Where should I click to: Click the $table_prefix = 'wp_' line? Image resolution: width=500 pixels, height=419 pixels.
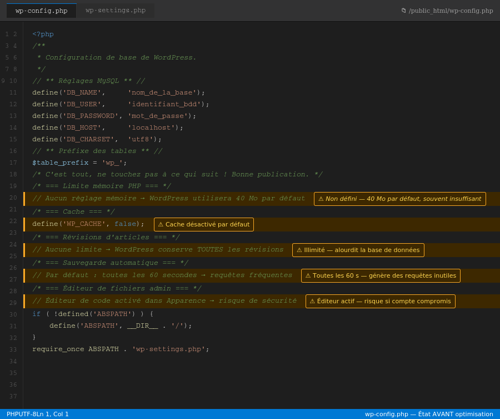point(79,163)
